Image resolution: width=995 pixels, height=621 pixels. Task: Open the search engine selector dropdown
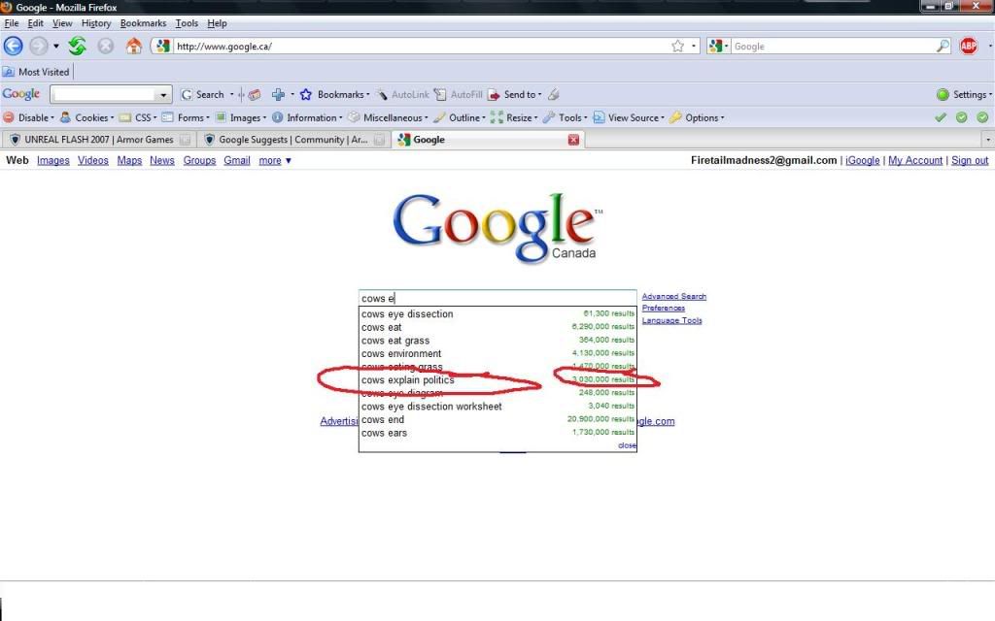tap(719, 47)
